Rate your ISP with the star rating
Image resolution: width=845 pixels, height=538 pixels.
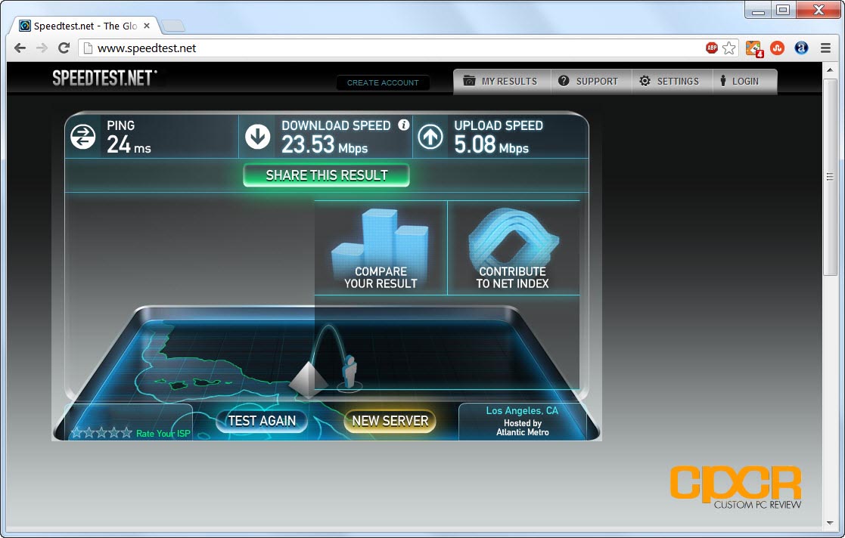point(101,433)
